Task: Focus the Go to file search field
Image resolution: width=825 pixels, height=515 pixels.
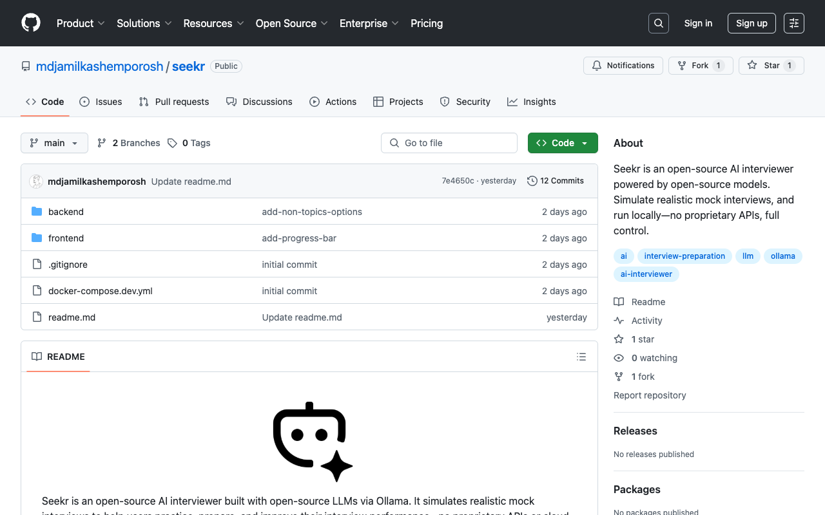Action: (449, 143)
